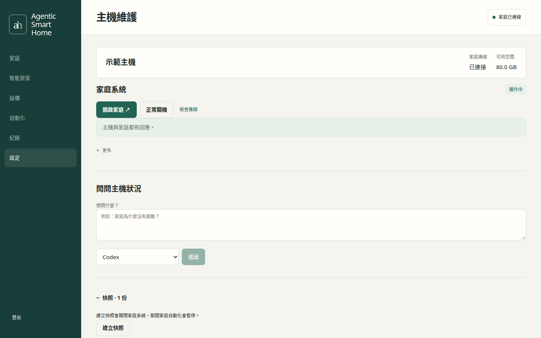This screenshot has width=541, height=338.
Task: Click the 主機與家庭都有回應。 status message
Action: 311,127
